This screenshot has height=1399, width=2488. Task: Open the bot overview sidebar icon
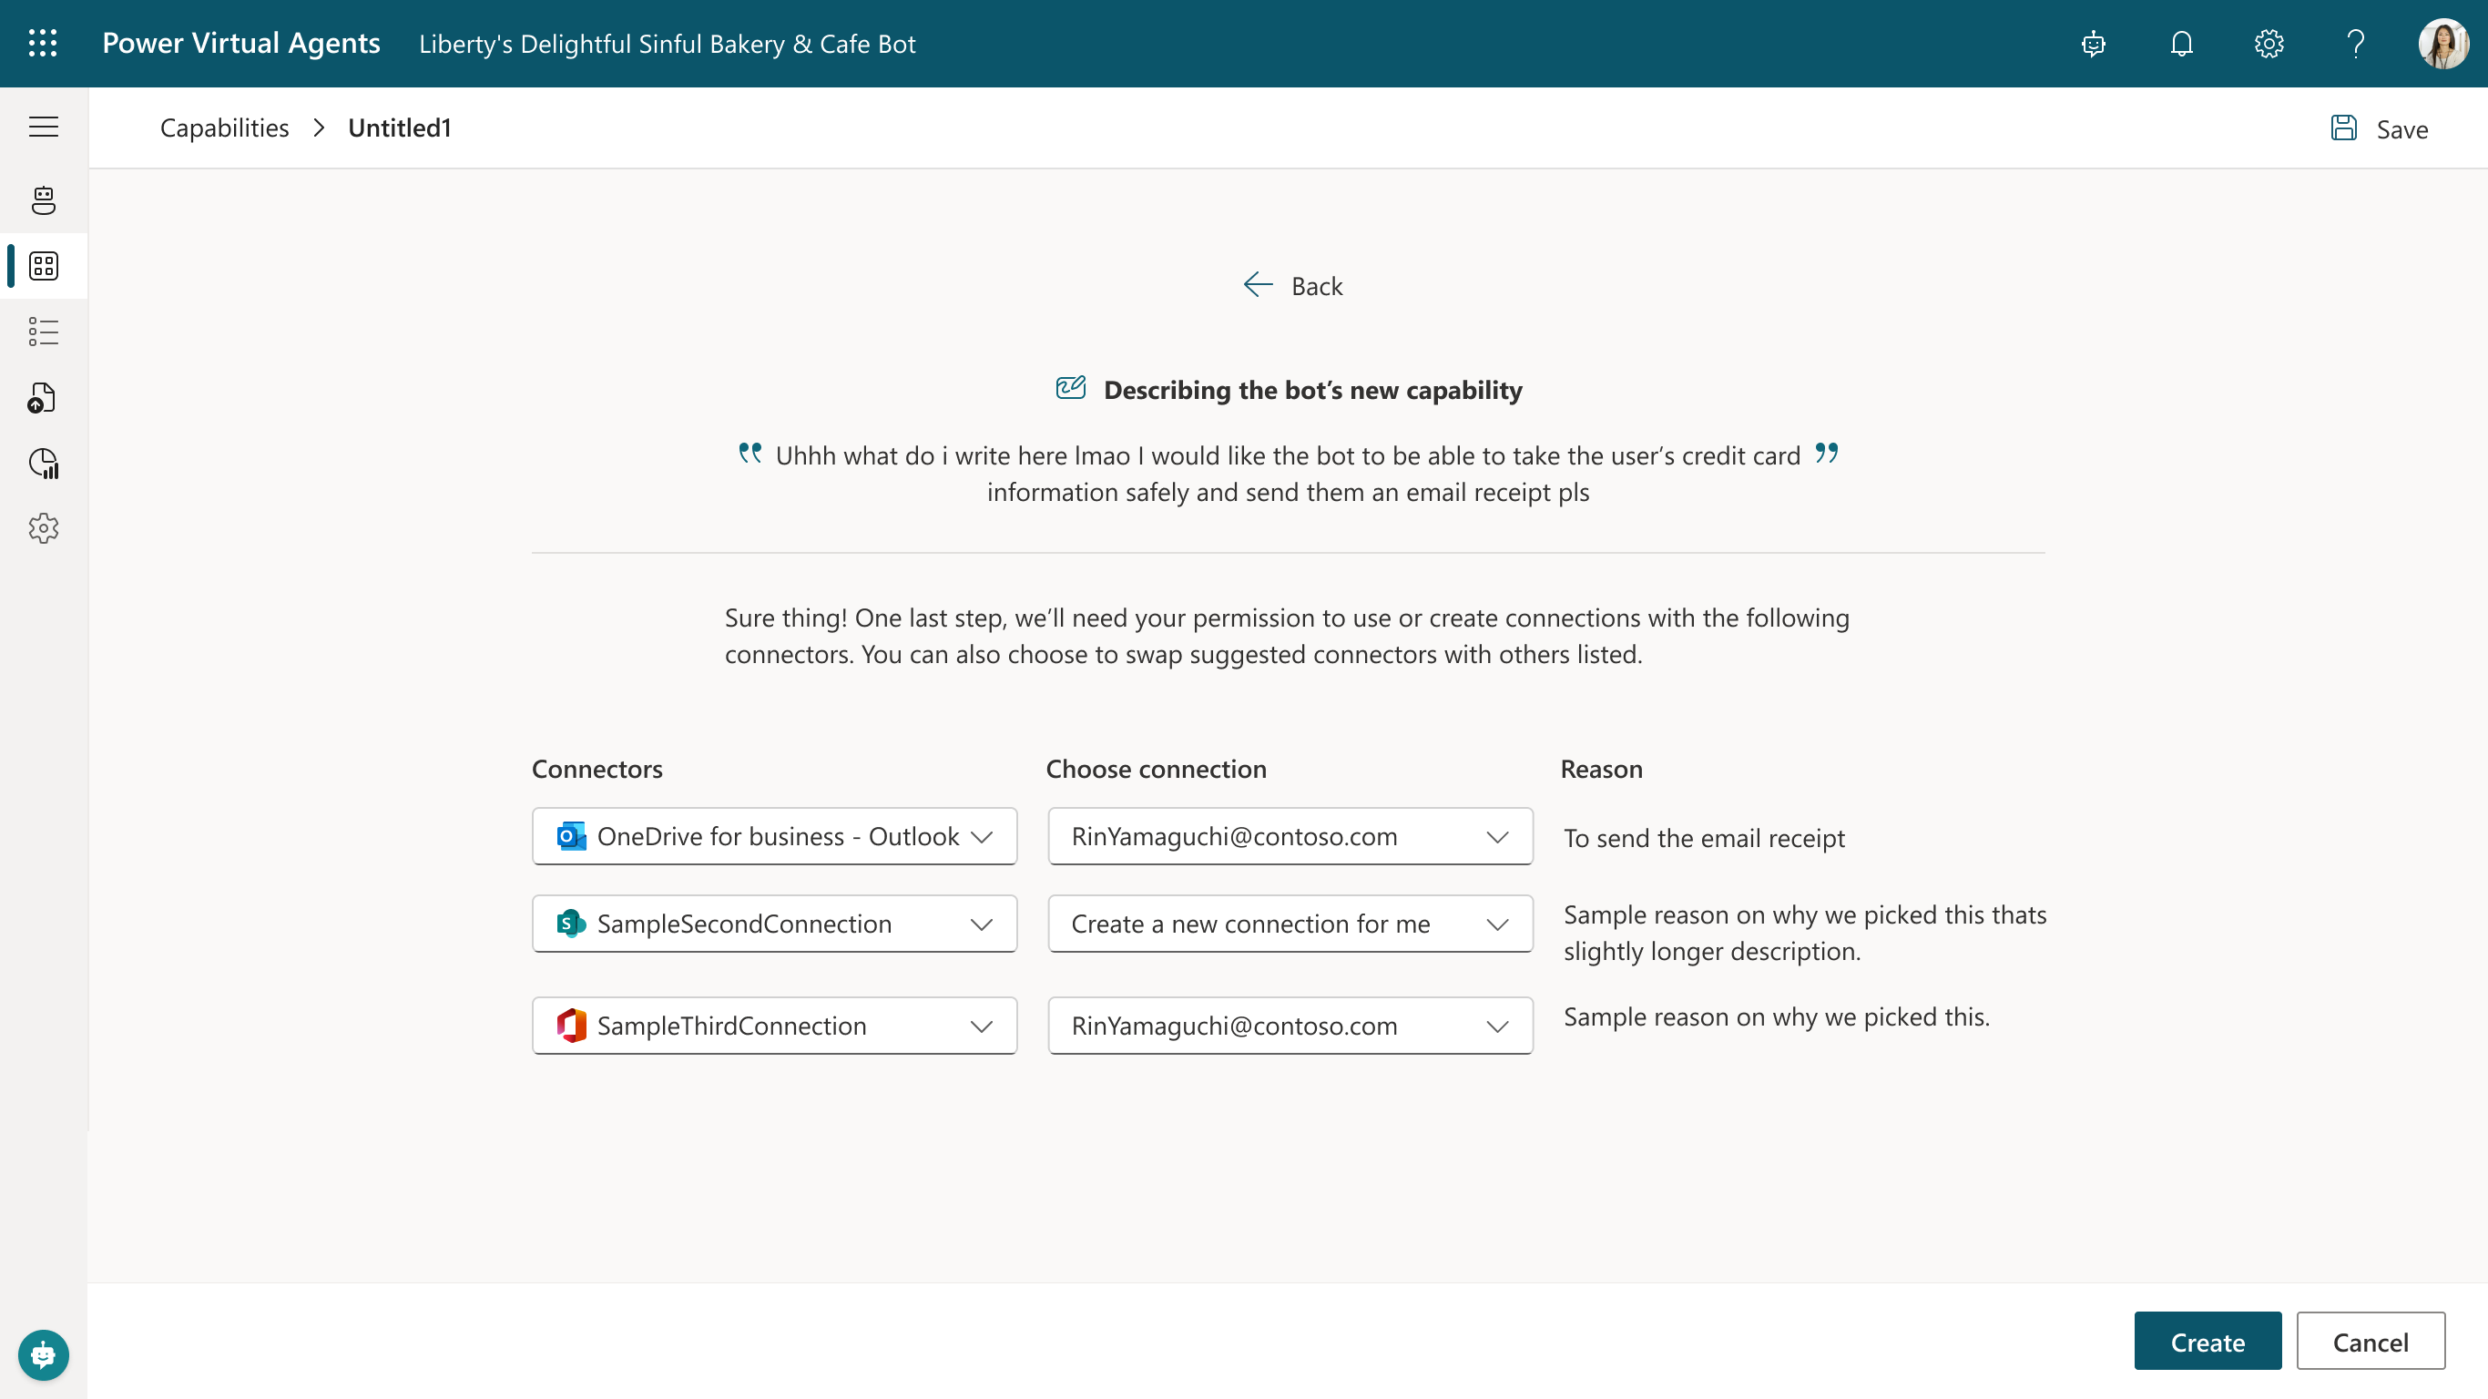pyautogui.click(x=44, y=200)
